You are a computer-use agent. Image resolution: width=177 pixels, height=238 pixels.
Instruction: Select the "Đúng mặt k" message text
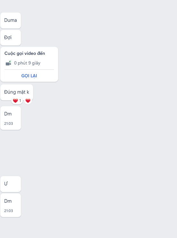(17, 92)
